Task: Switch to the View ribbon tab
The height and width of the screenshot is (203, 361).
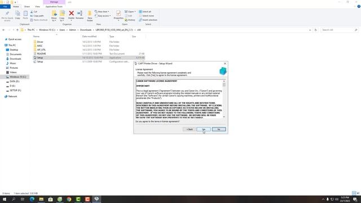Action: [37, 6]
